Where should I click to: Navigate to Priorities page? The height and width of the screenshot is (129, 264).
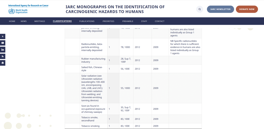pos(108,21)
